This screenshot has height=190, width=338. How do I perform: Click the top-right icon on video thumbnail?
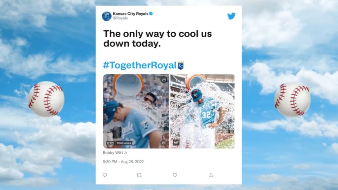164,79
